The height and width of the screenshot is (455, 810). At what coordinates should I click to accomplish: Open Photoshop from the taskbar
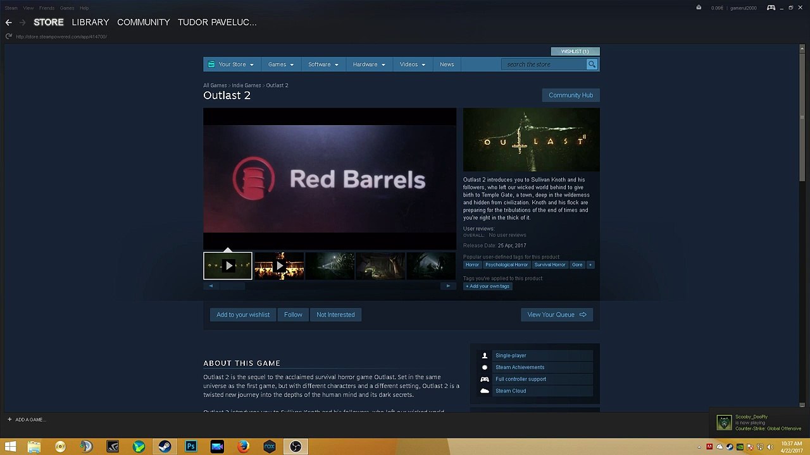click(x=190, y=447)
